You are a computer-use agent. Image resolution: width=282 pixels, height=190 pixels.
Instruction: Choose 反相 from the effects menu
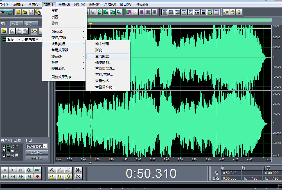click(x=64, y=11)
